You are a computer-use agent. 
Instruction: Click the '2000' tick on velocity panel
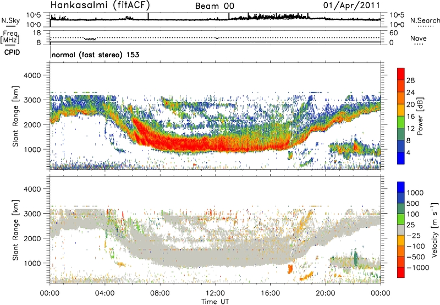pos(32,238)
